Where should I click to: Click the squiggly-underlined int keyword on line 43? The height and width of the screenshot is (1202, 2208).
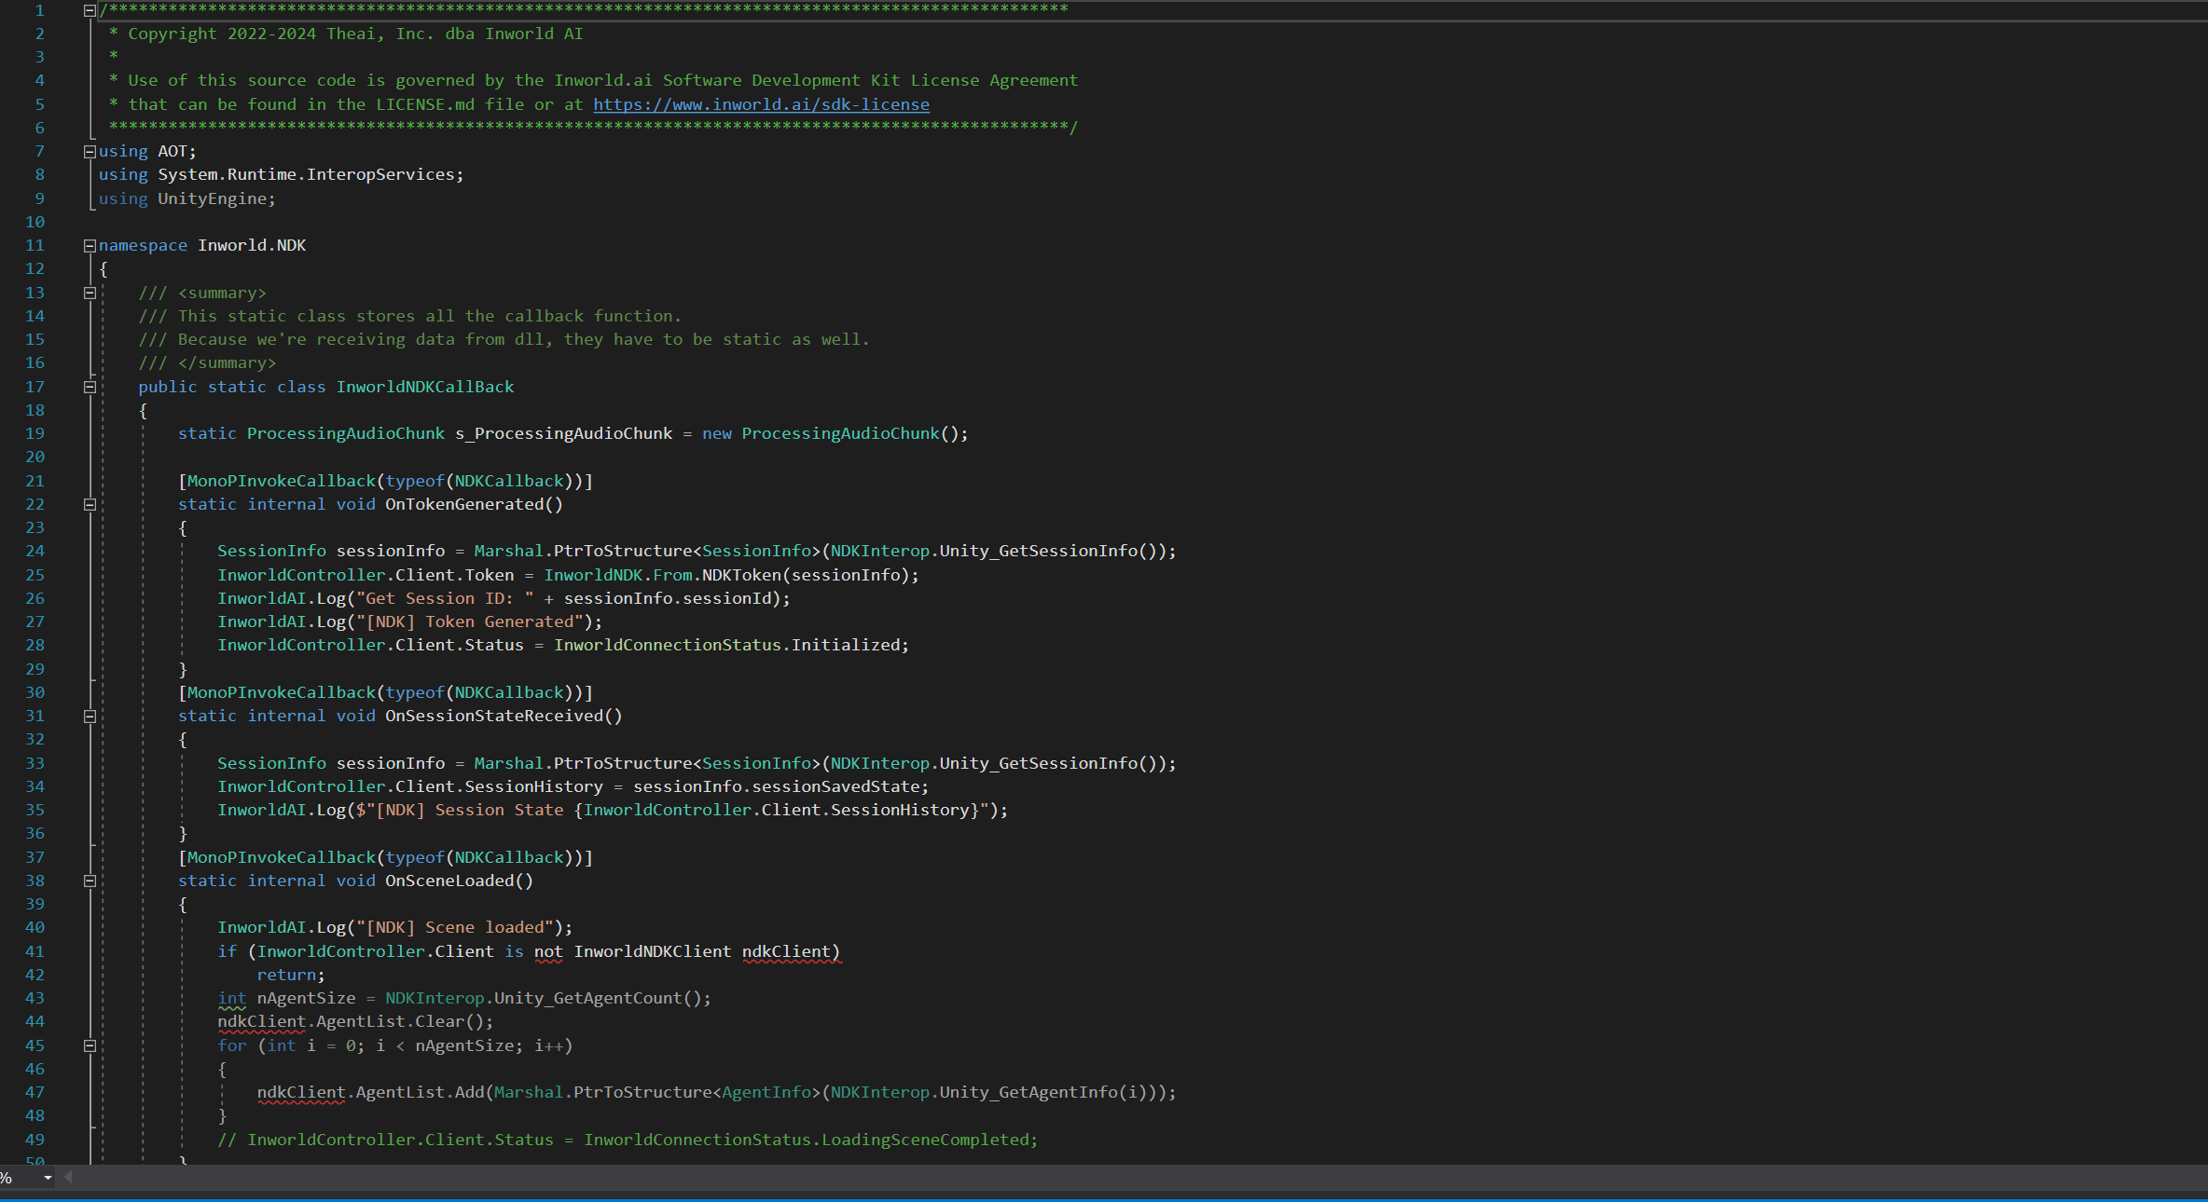click(231, 998)
